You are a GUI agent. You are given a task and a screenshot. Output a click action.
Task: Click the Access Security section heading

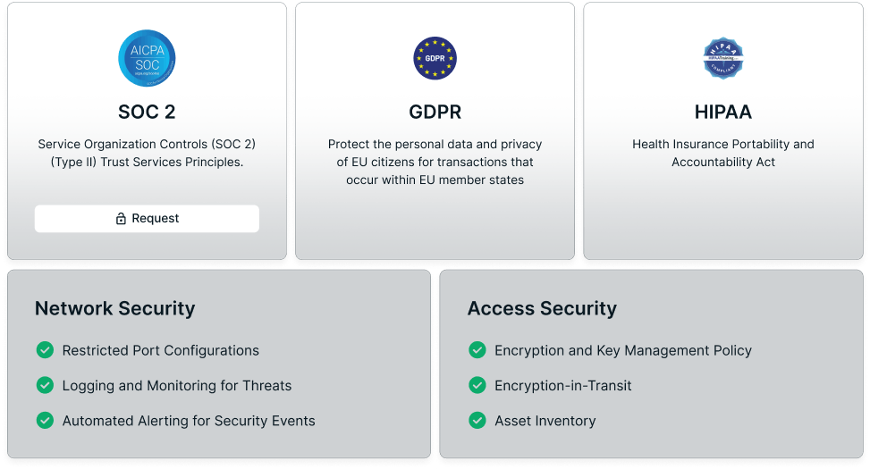pyautogui.click(x=542, y=309)
